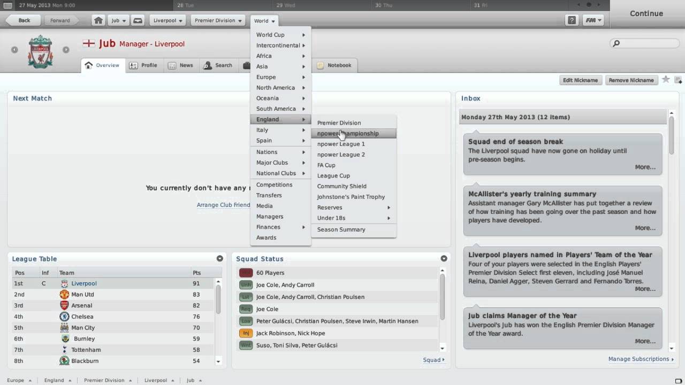Switch to the News tab
685x385 pixels.
pos(180,65)
